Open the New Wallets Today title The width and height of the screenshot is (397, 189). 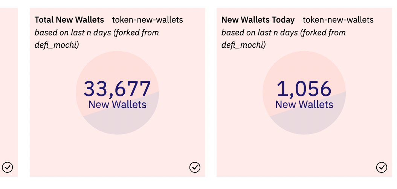pos(258,20)
